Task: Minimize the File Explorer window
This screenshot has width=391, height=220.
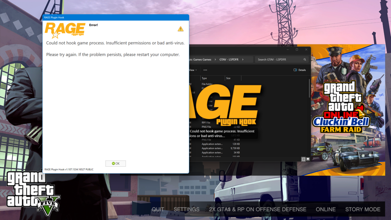Action: click(287, 50)
